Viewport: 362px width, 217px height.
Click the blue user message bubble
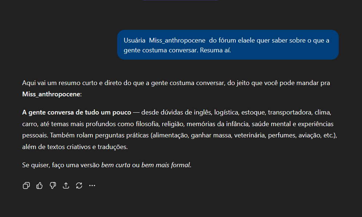tap(227, 45)
